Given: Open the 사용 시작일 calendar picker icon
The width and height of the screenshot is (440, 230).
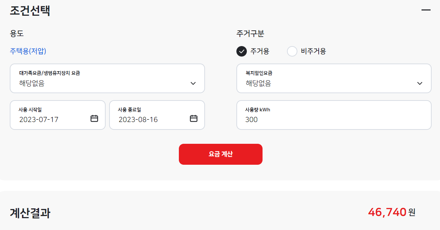Looking at the screenshot, I should click(x=94, y=118).
